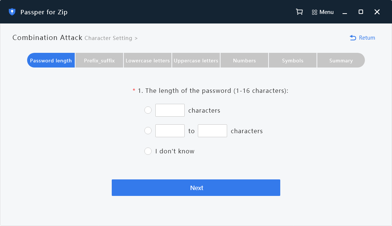
Task: Open the Numbers tab
Action: 244,60
